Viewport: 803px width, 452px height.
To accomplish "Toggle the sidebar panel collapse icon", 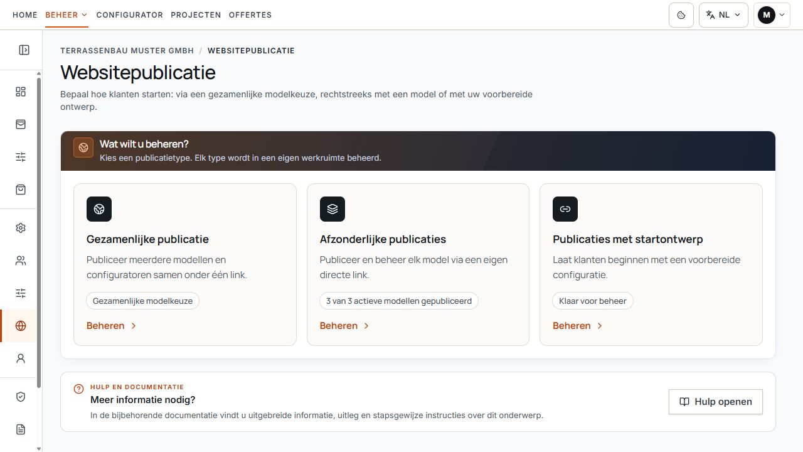I will 24,50.
